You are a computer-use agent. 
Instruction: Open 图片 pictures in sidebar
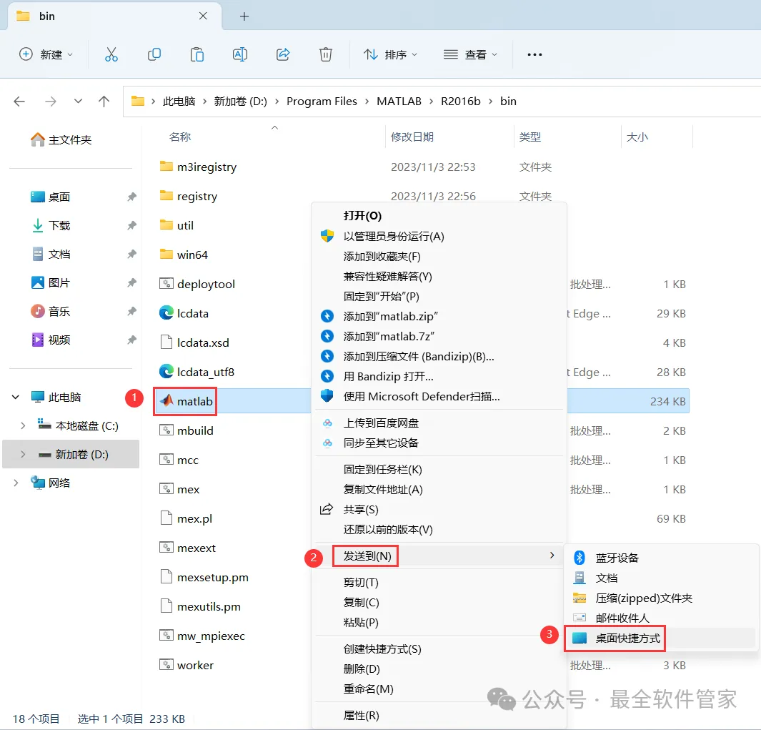(51, 282)
